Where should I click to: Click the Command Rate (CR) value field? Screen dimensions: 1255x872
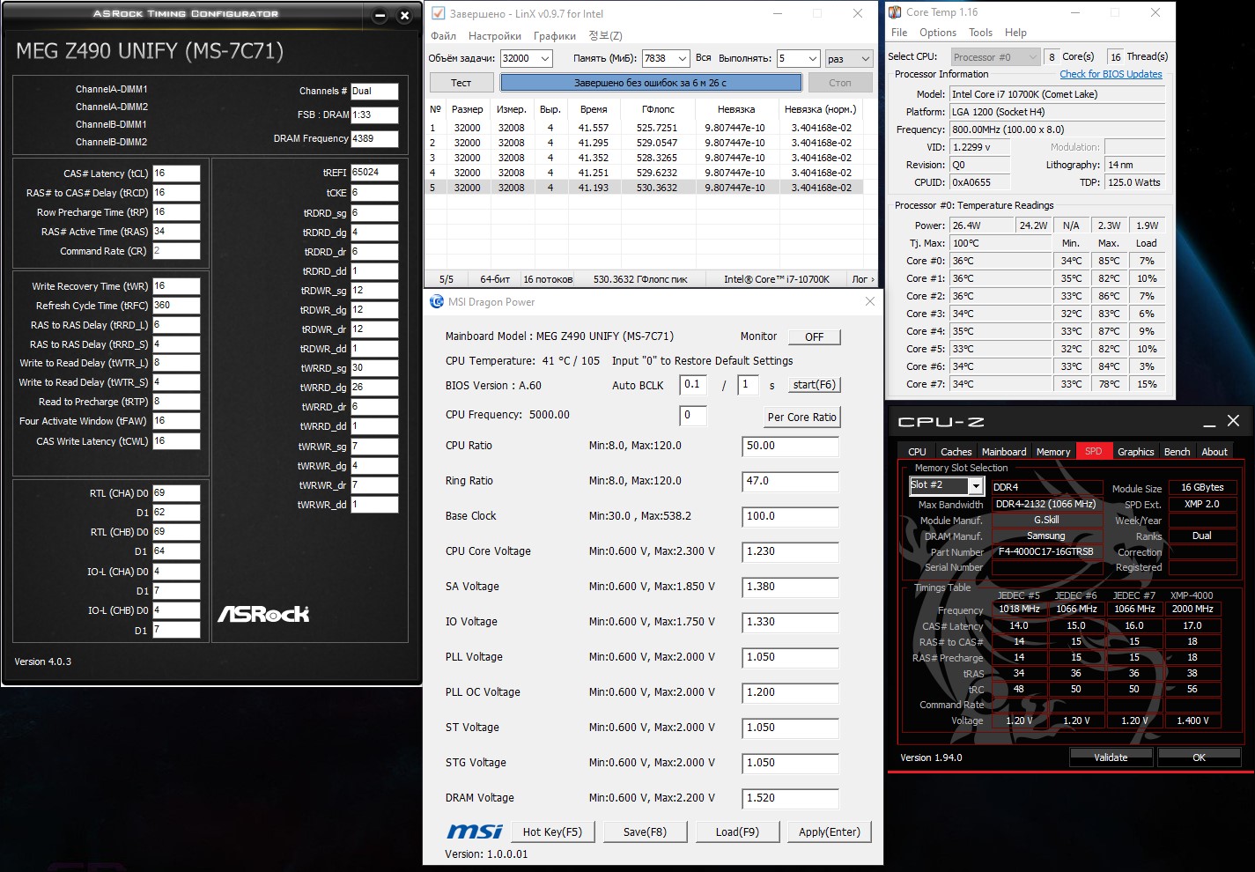(176, 251)
